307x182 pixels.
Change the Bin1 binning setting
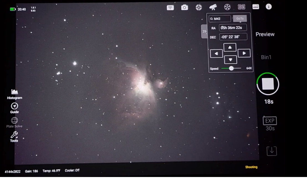tap(266, 57)
